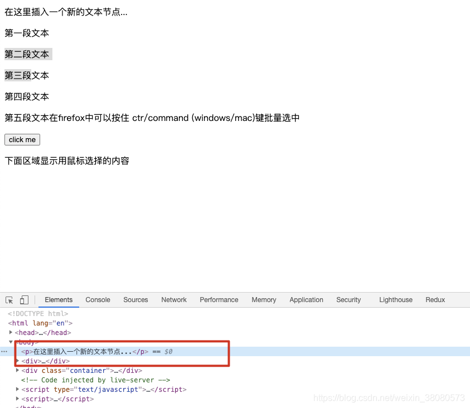
Task: Switch to the Application tab
Action: pyautogui.click(x=306, y=300)
